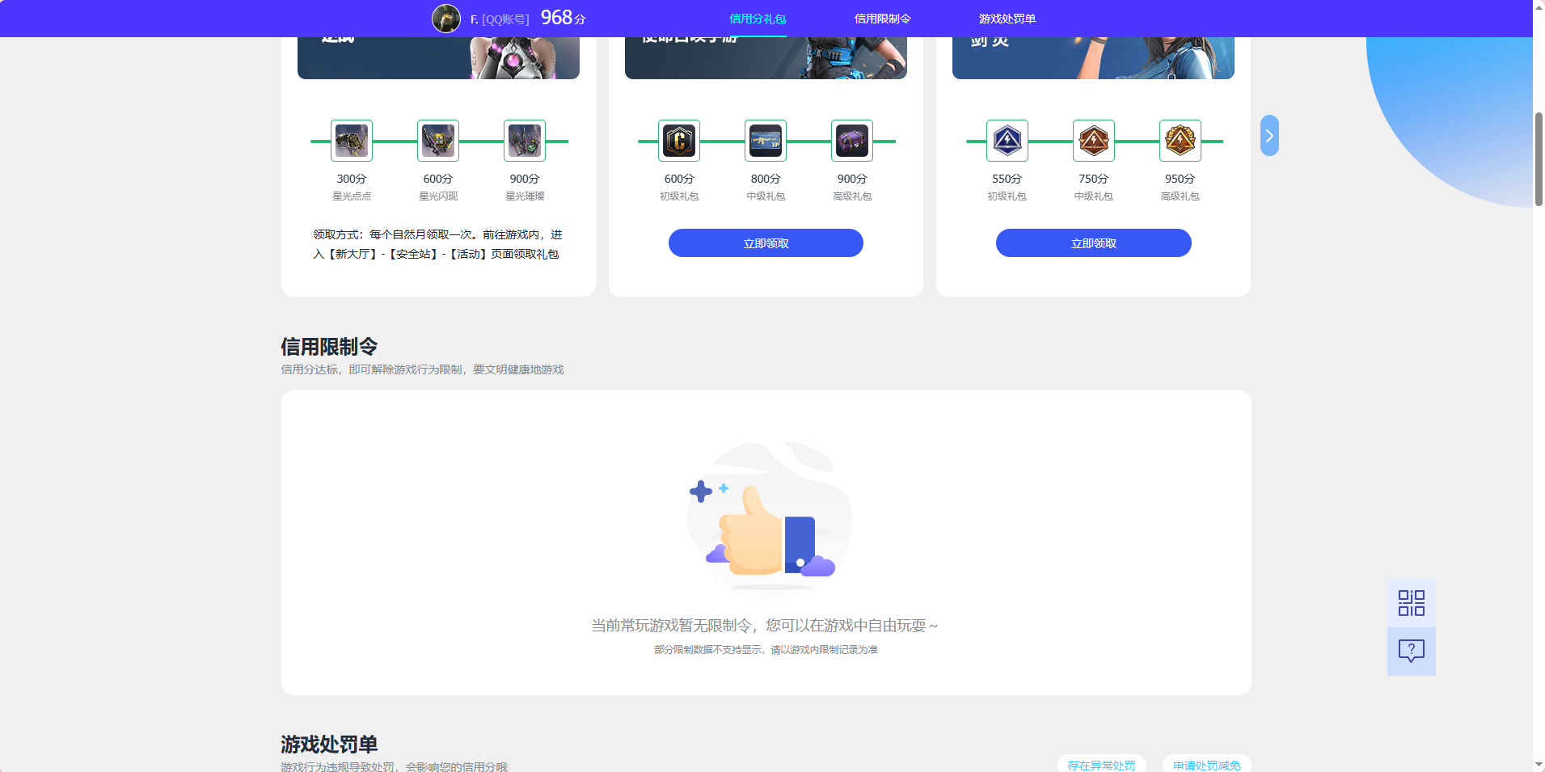Open the 600分 初级礼包 icon under CF手游

point(679,141)
